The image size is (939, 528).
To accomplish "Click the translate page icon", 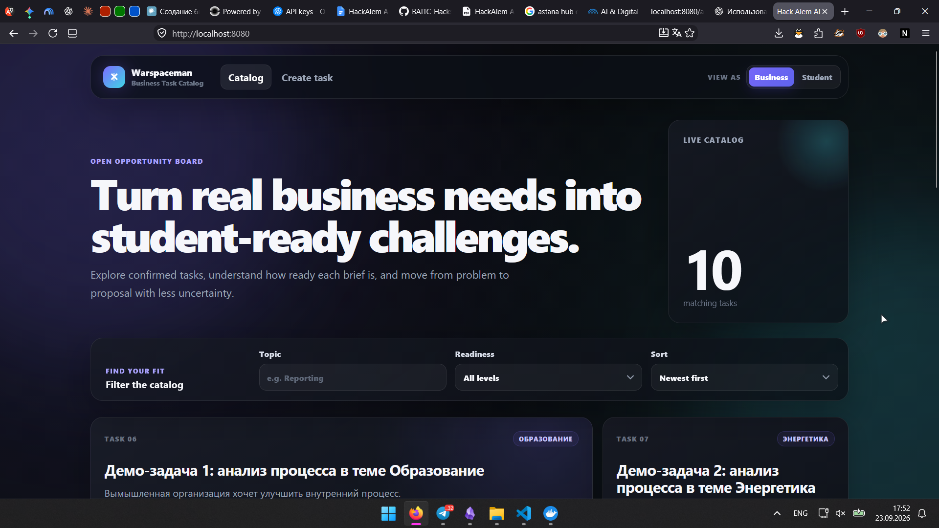I will 677,33.
